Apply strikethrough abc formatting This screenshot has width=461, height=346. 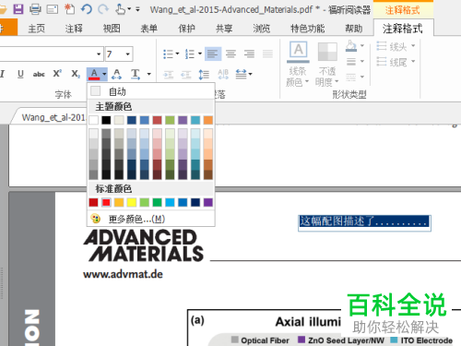pos(39,74)
